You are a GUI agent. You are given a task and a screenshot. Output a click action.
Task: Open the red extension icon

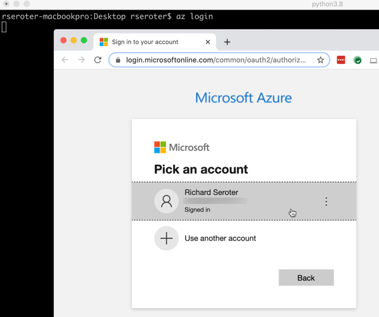(x=341, y=60)
